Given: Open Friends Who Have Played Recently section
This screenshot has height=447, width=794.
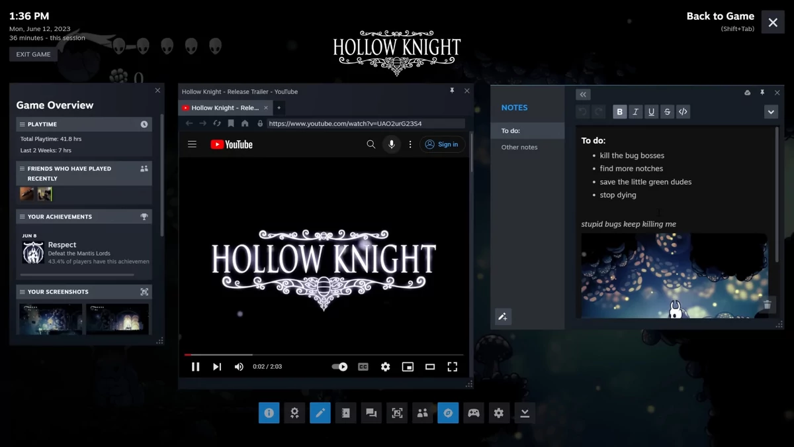Looking at the screenshot, I should (84, 174).
